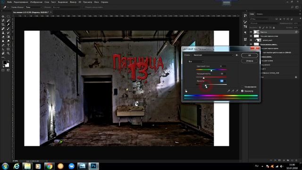
Task: Select the Crop tool
Action: (3, 25)
